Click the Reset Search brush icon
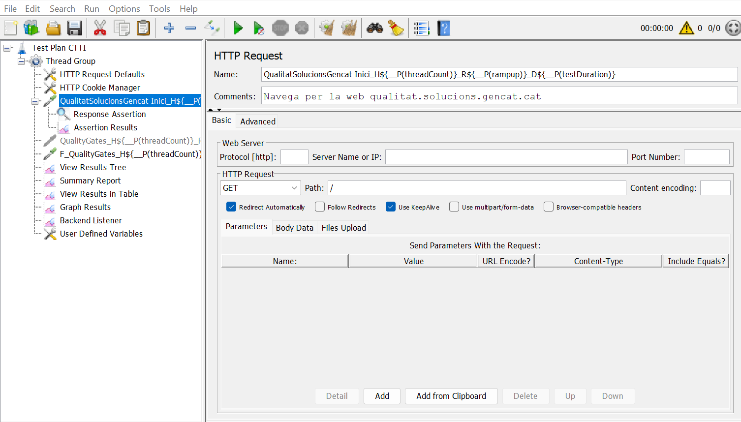 (396, 28)
